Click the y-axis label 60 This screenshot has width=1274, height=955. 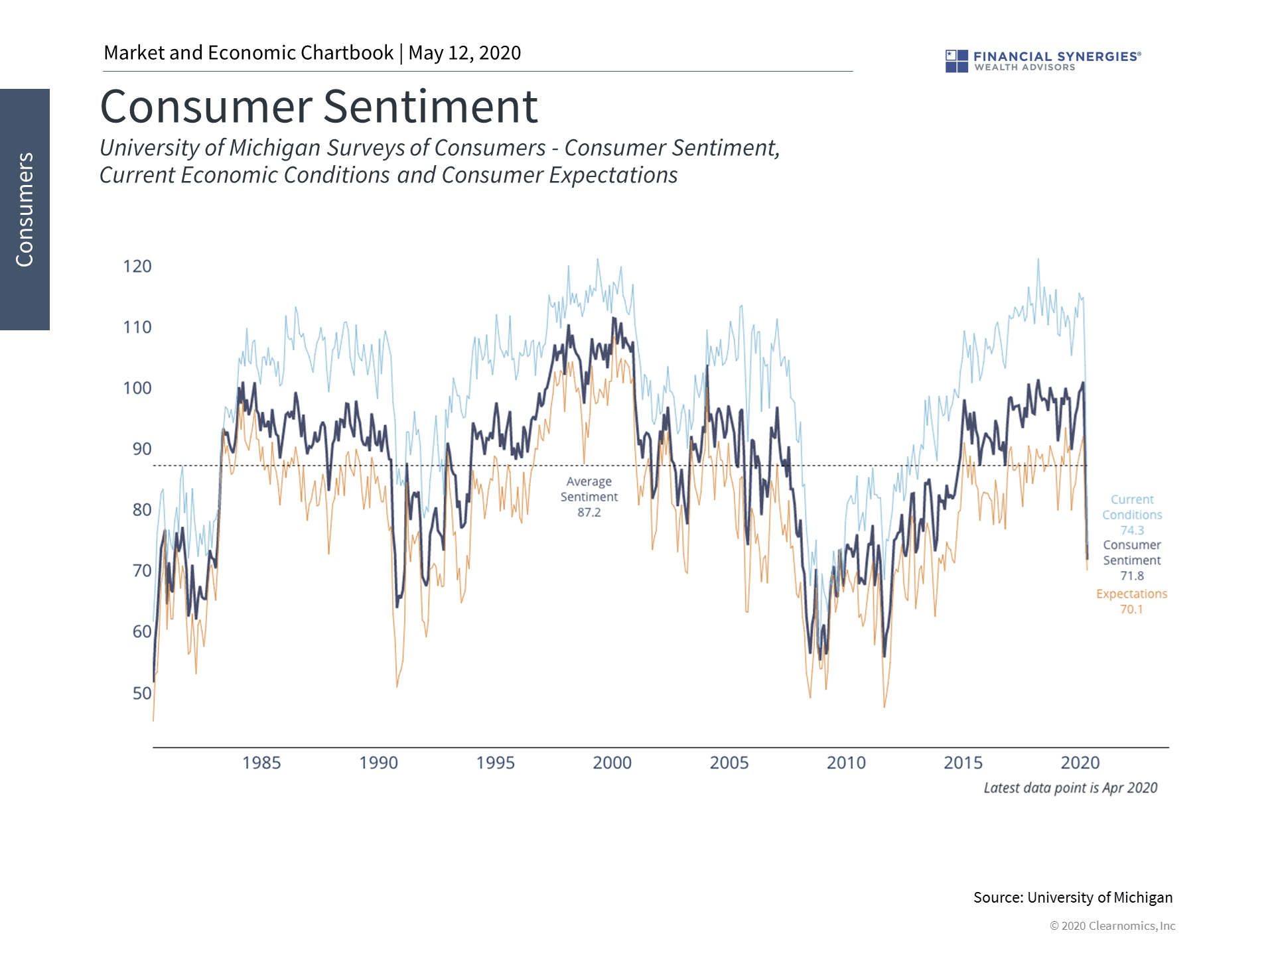coord(142,631)
